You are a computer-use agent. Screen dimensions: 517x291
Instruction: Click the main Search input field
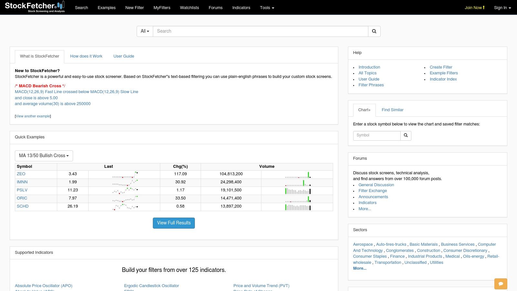pyautogui.click(x=260, y=31)
